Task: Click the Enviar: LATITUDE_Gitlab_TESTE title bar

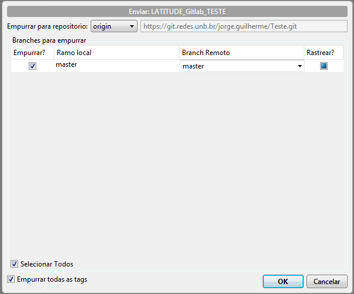Action: coord(177,11)
